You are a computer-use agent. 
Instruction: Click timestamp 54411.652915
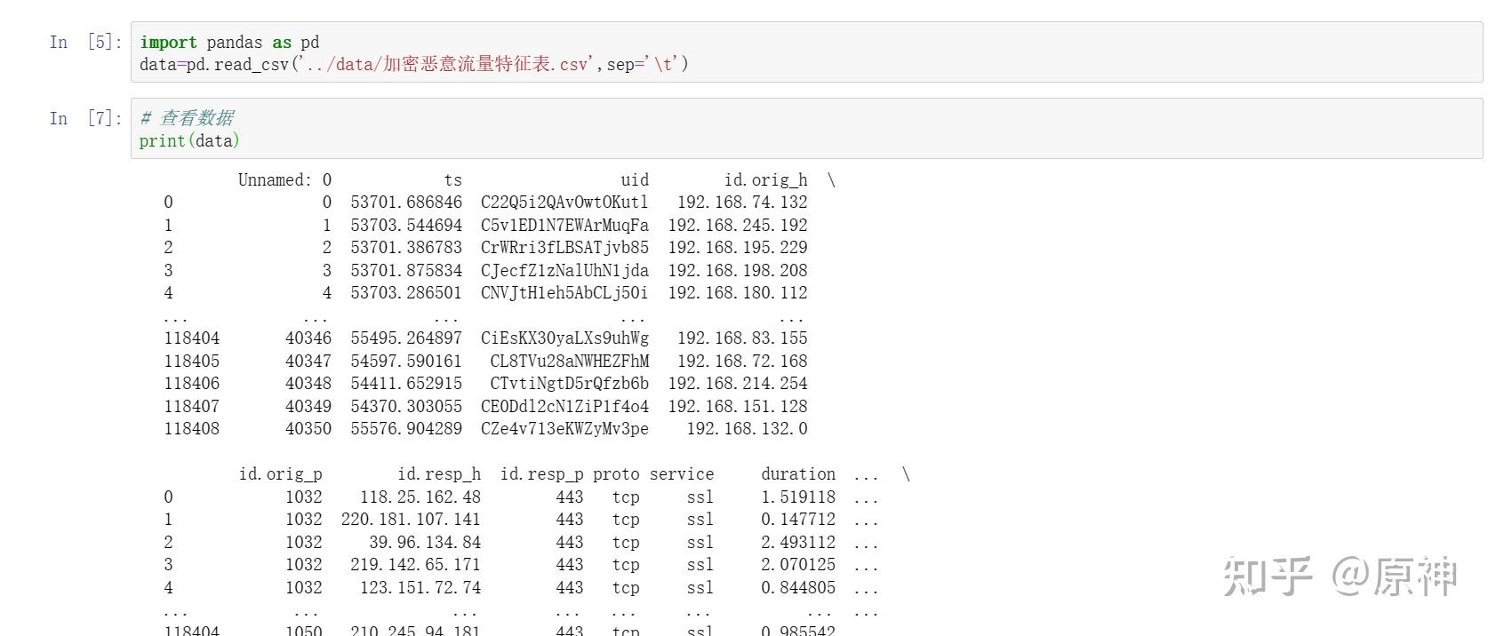(406, 384)
